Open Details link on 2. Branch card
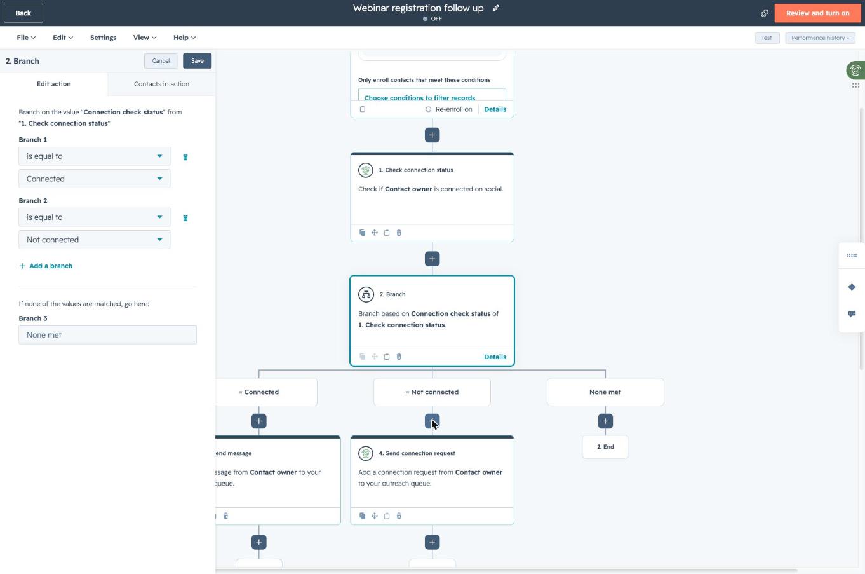Viewport: 865px width, 574px height. (495, 357)
